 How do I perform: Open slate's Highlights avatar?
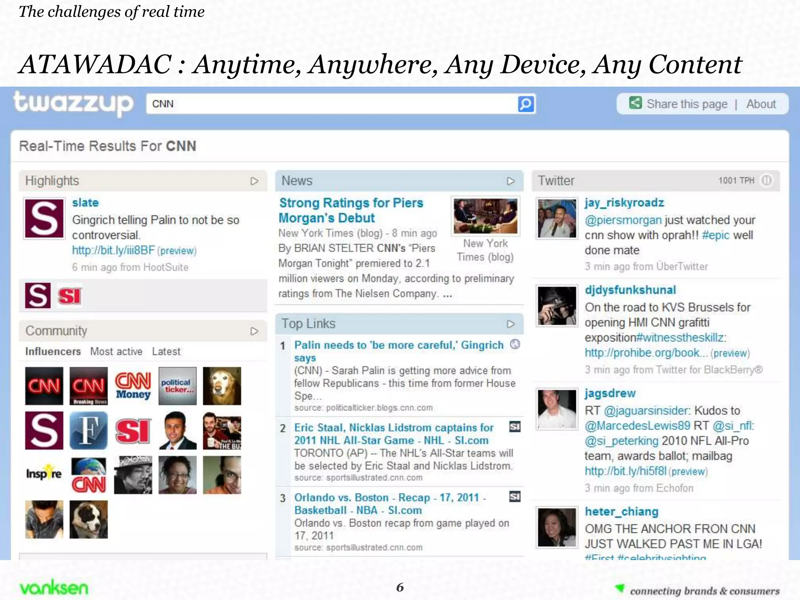[44, 218]
